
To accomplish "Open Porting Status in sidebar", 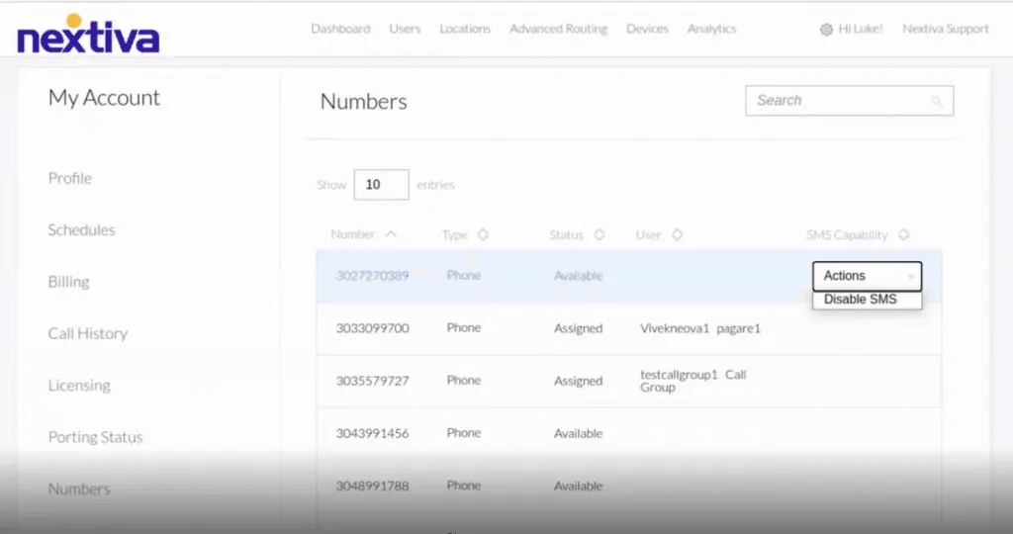I will click(95, 437).
